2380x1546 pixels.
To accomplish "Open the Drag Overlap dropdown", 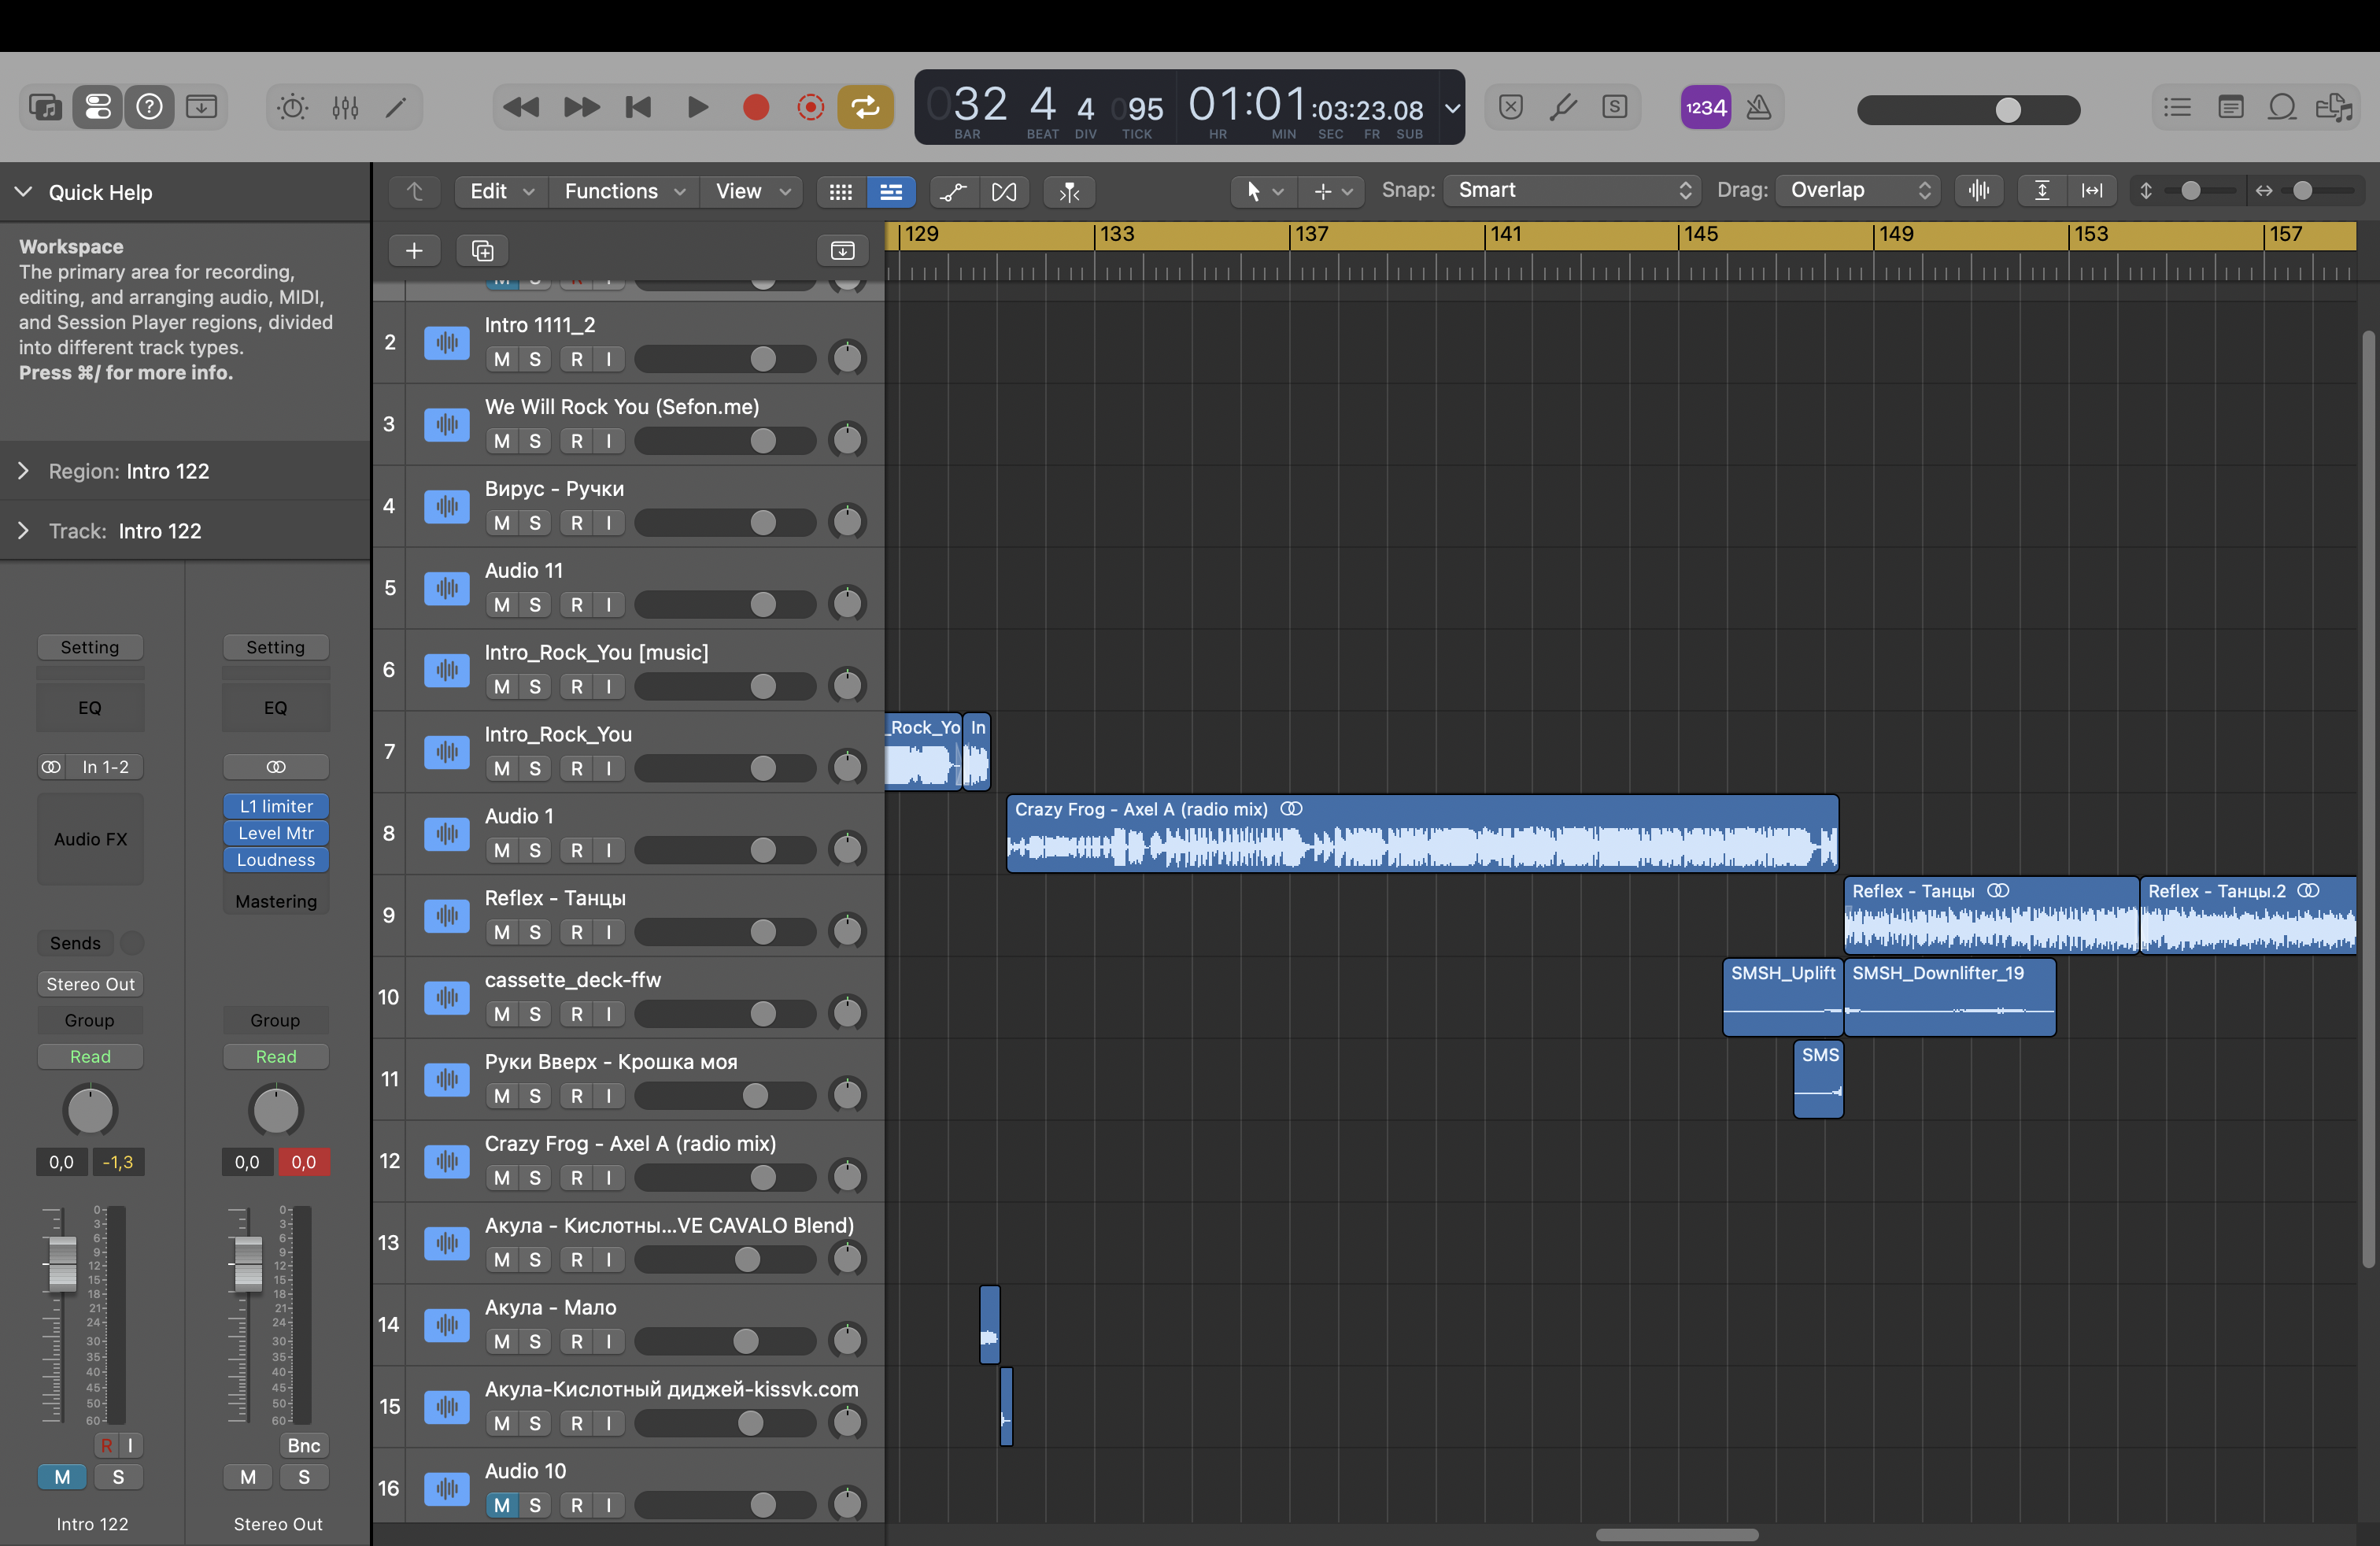I will (1858, 190).
